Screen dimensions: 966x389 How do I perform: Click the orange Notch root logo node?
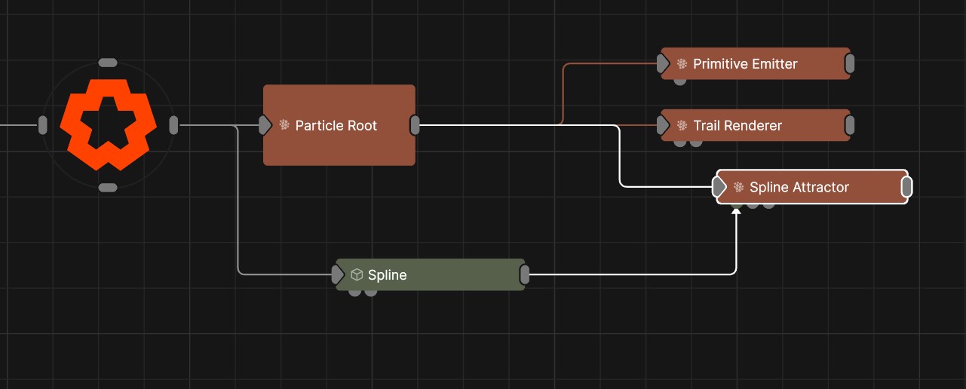click(108, 124)
